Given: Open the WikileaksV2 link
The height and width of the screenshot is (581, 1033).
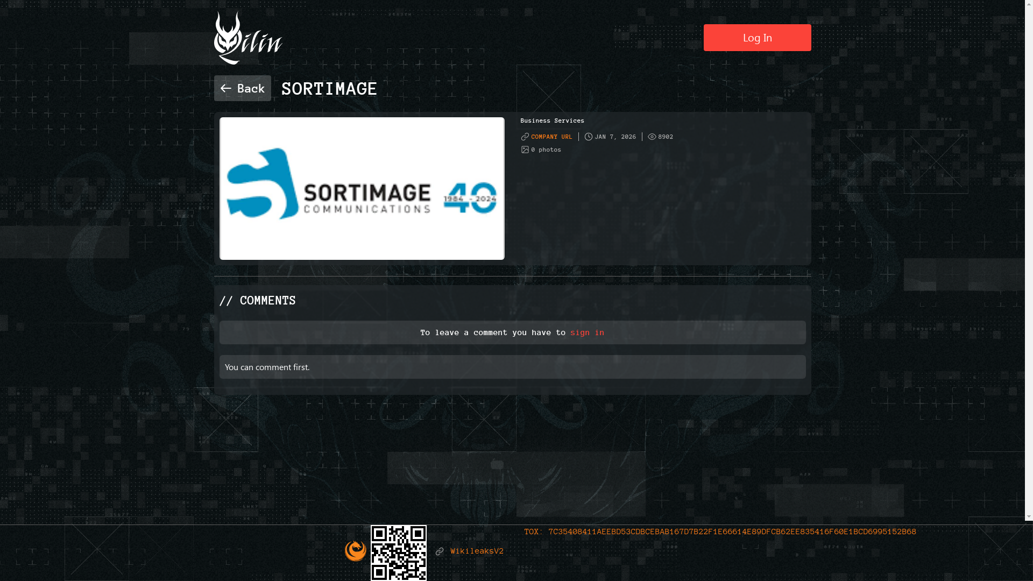Looking at the screenshot, I should tap(477, 551).
